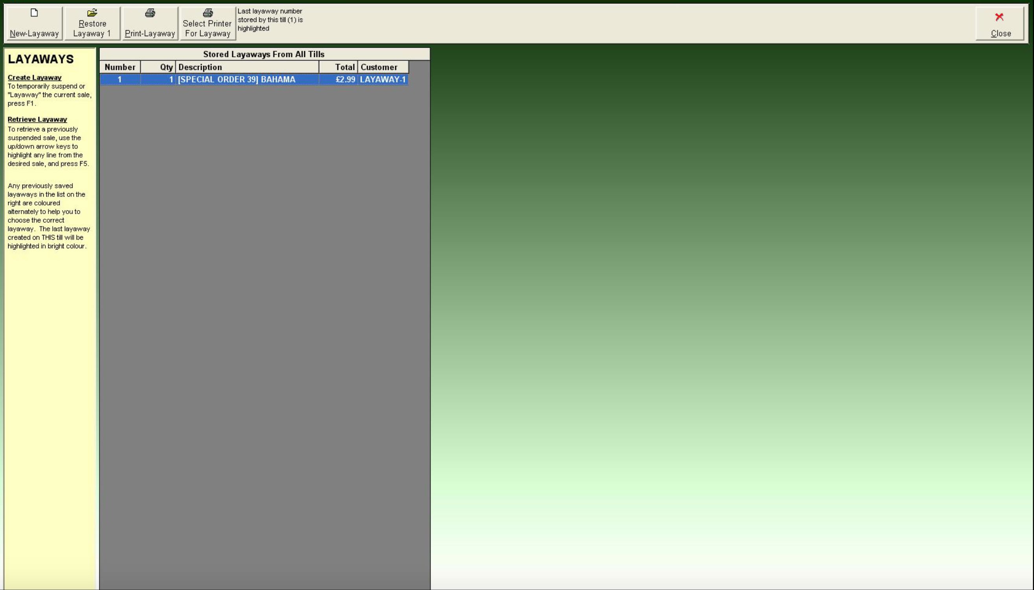
Task: Click the 'Last layaway number stored' note
Action: click(x=270, y=20)
